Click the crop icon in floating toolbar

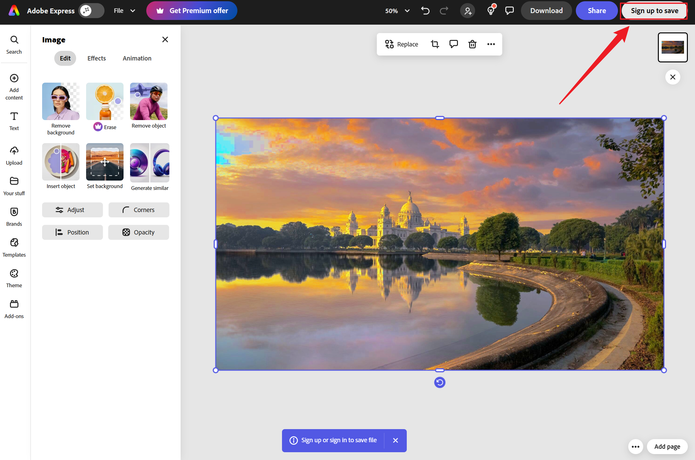click(x=435, y=44)
